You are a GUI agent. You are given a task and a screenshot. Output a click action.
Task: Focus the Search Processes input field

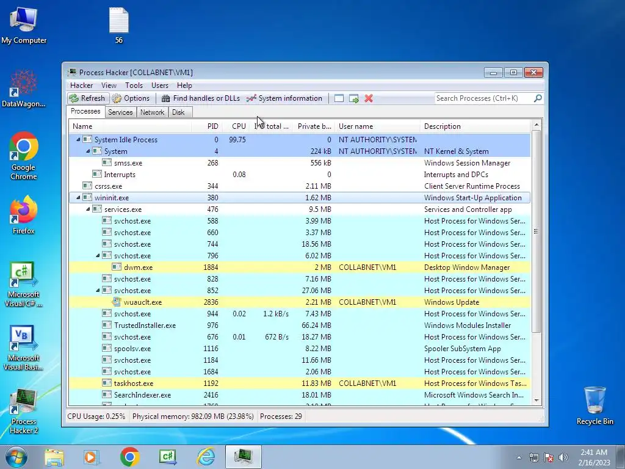coord(484,98)
